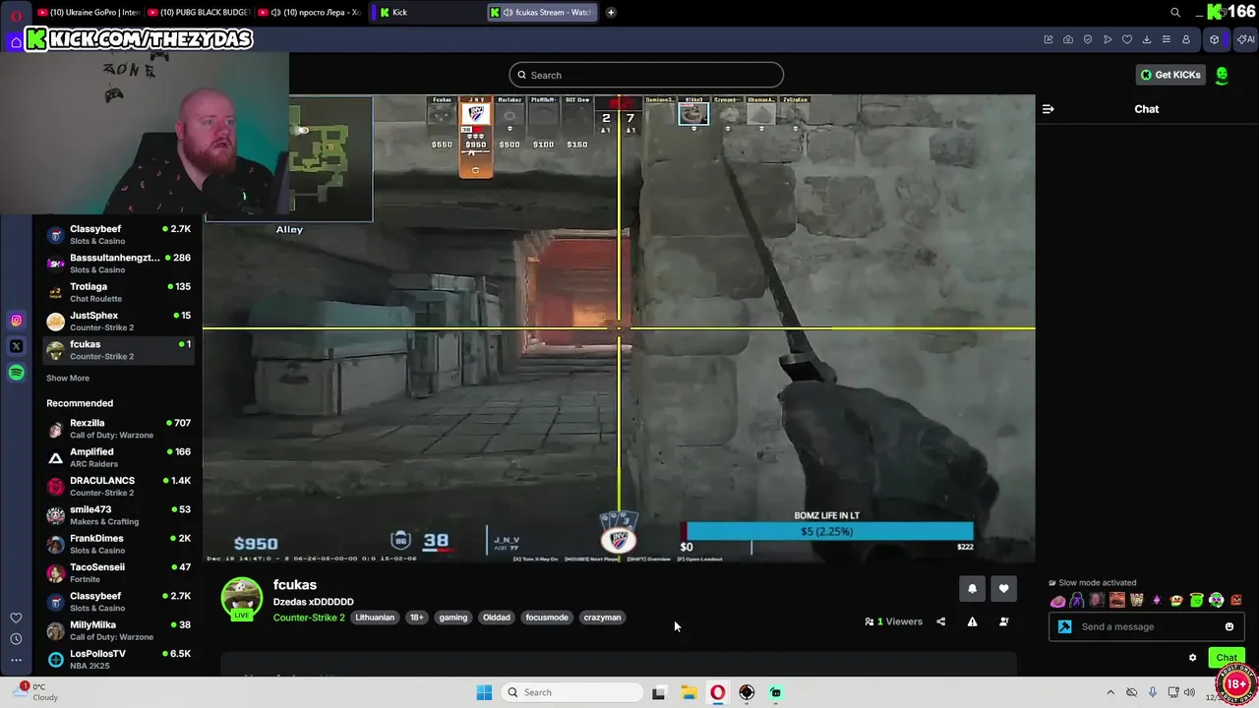Open Basssultanhengzt channel in sidebar
Viewport: 1259px width, 708px height.
tap(118, 264)
